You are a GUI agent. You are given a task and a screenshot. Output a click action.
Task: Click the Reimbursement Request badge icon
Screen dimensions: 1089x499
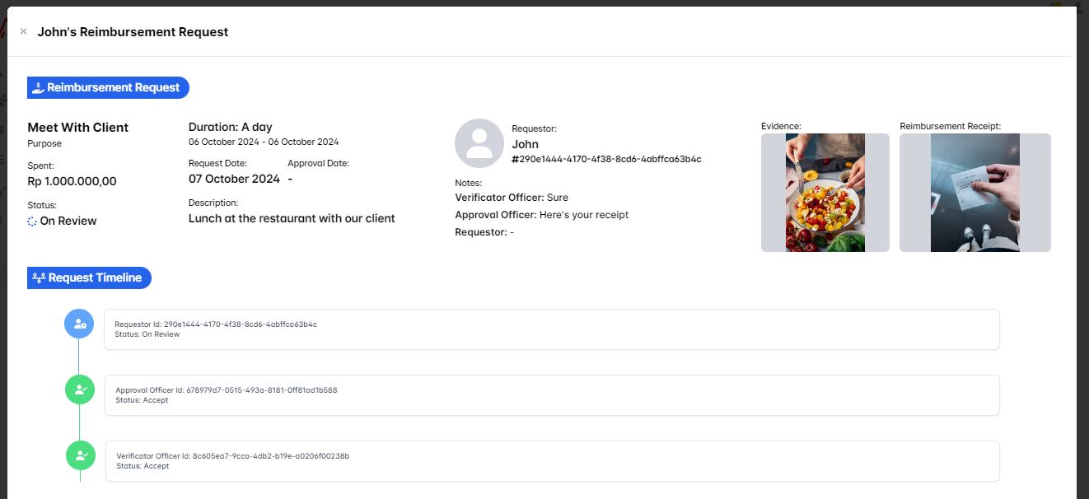(x=38, y=88)
